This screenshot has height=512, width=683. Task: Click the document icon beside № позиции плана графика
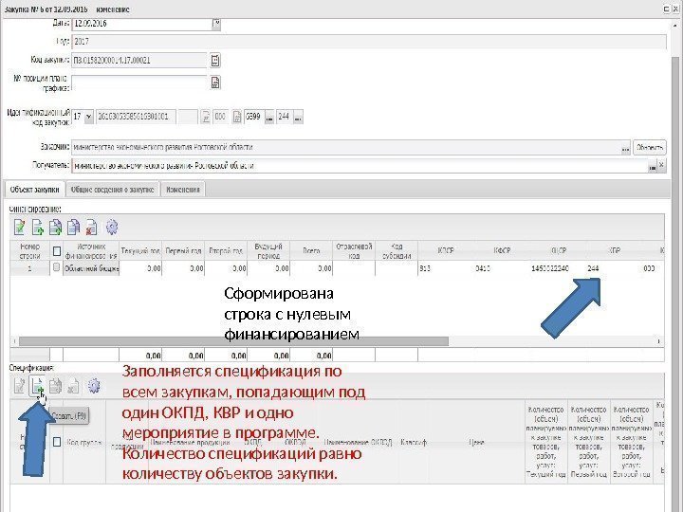pyautogui.click(x=215, y=82)
